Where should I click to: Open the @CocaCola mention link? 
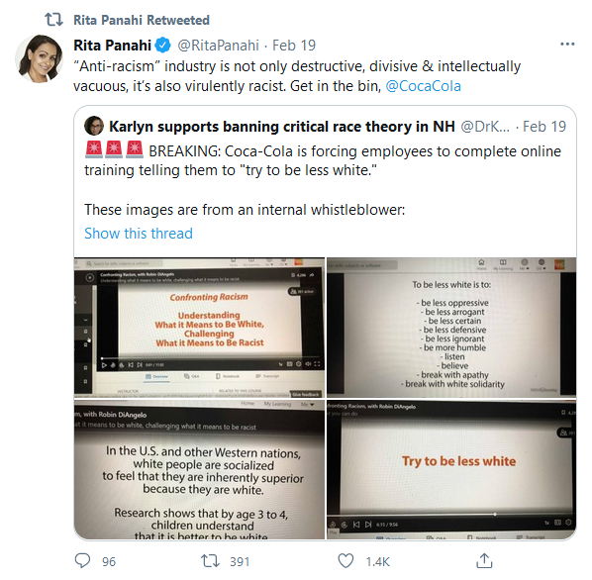pyautogui.click(x=423, y=86)
